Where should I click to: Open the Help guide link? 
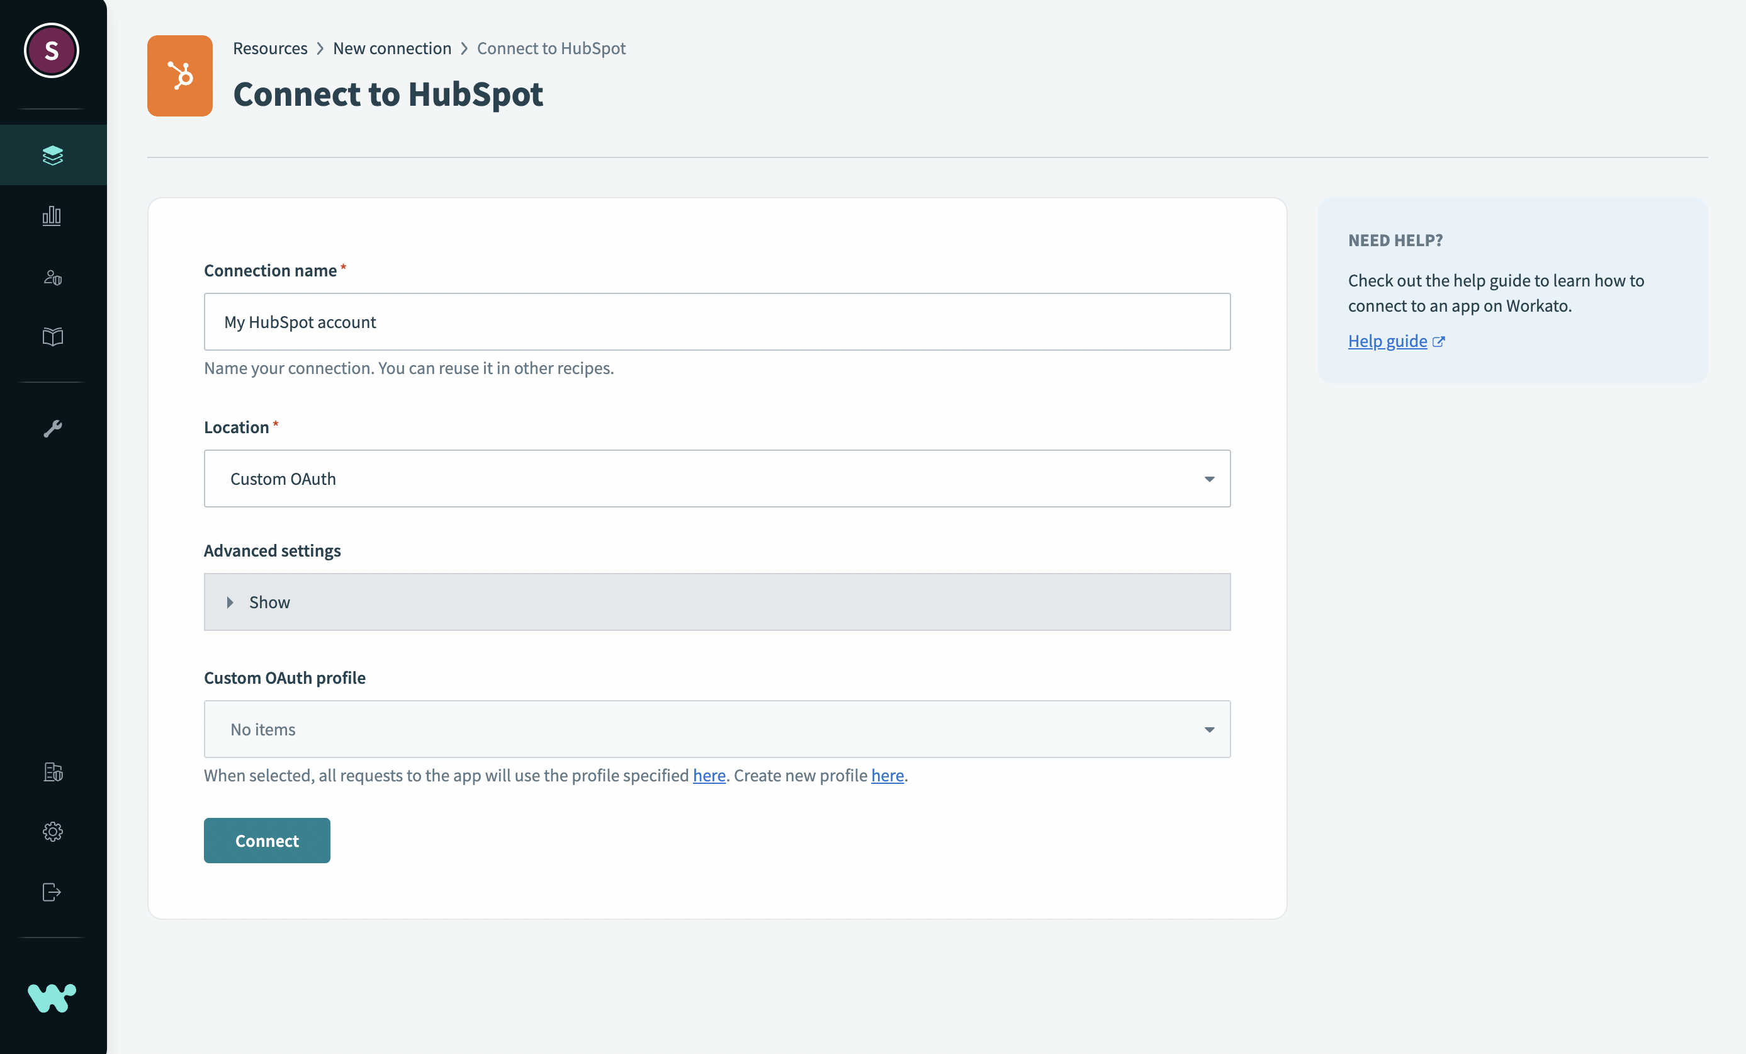tap(1387, 341)
